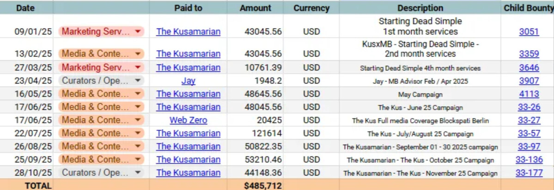Image resolution: width=554 pixels, height=190 pixels.
Task: Expand the Curators dropdown on the 28/10/25 row
Action: [138, 173]
